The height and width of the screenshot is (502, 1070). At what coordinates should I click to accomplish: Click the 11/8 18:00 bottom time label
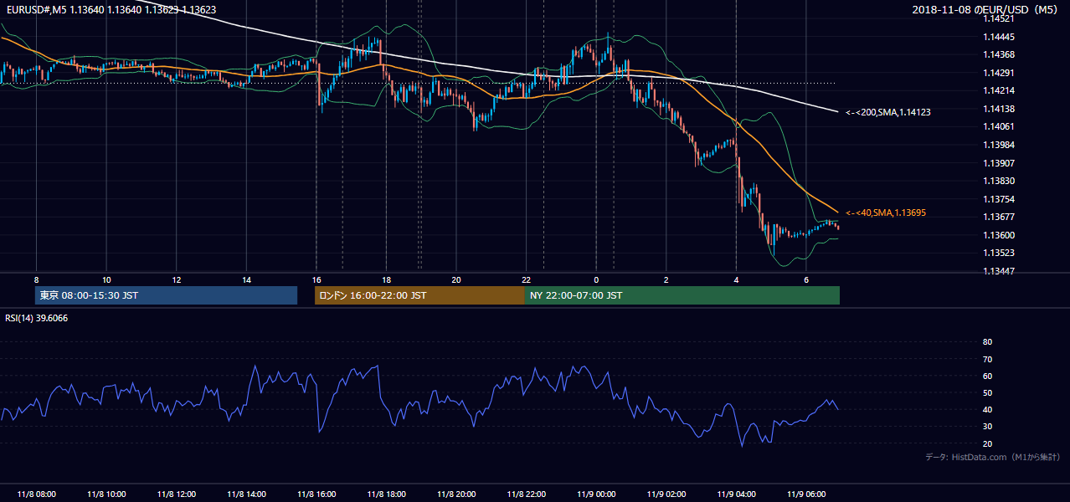coord(386,494)
